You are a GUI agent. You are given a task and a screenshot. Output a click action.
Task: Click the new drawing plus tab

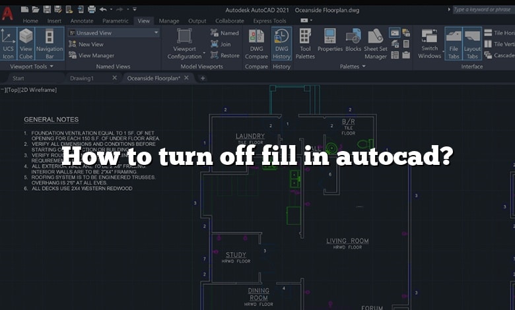tap(203, 78)
